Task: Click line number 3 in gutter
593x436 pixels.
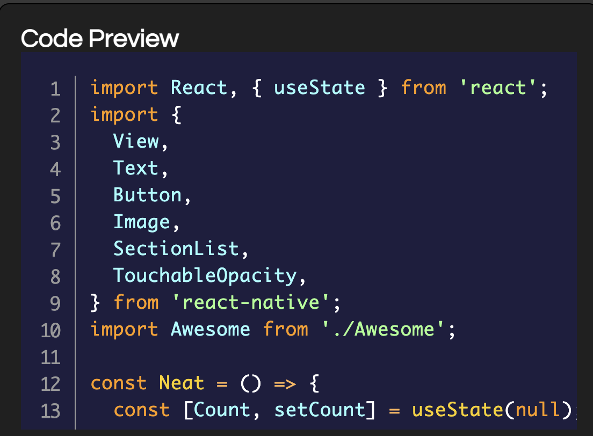Action: pyautogui.click(x=56, y=143)
